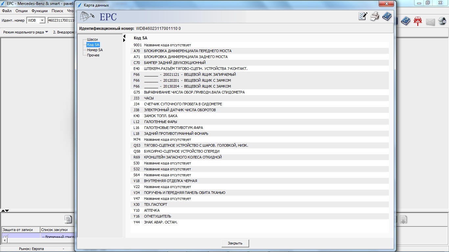This screenshot has width=449, height=252.
Task: Click the EPC globe logo
Action: point(87,16)
